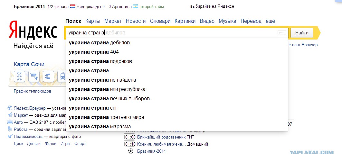Open the Бразилия-2014 link below TV listings

(x=151, y=151)
